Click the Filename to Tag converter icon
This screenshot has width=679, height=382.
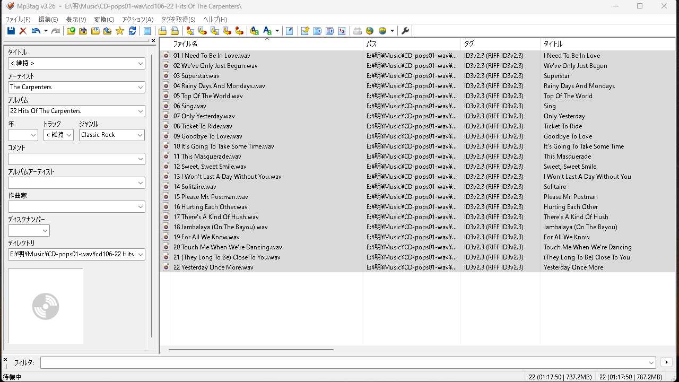pos(202,31)
